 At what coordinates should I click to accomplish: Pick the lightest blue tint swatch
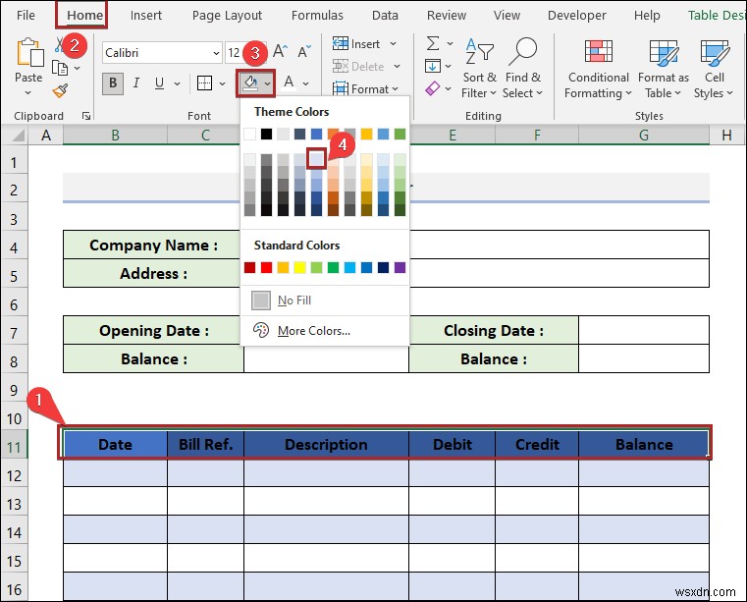(316, 159)
